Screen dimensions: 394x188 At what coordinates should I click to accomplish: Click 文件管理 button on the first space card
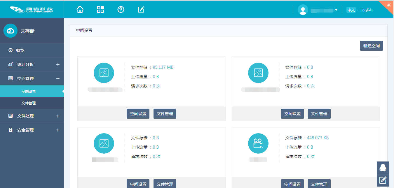[165, 113]
